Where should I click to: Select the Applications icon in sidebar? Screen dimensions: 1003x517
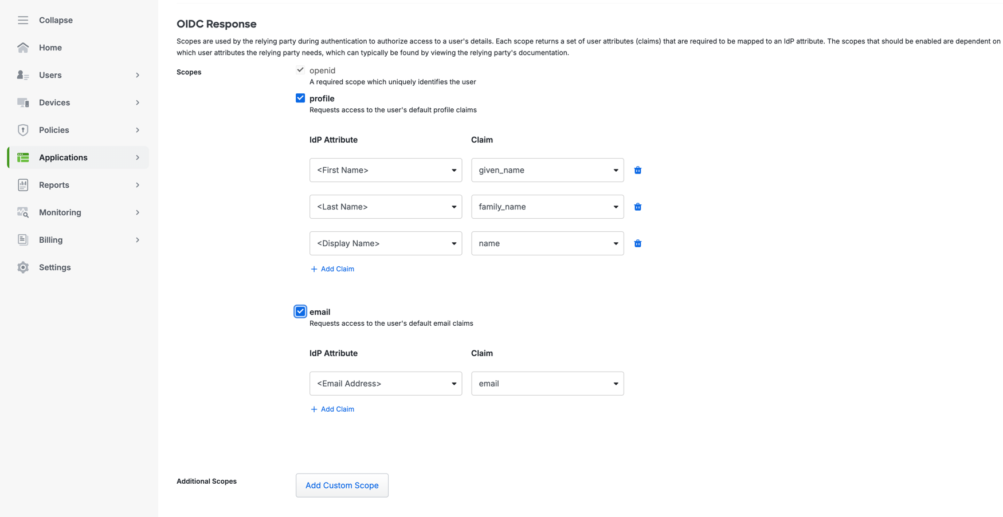coord(23,157)
